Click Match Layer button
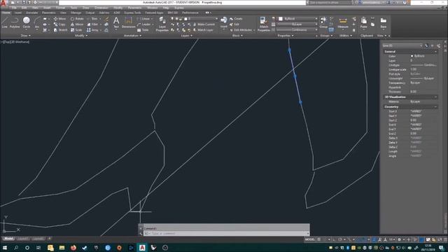The height and width of the screenshot is (252, 448). (x=203, y=29)
